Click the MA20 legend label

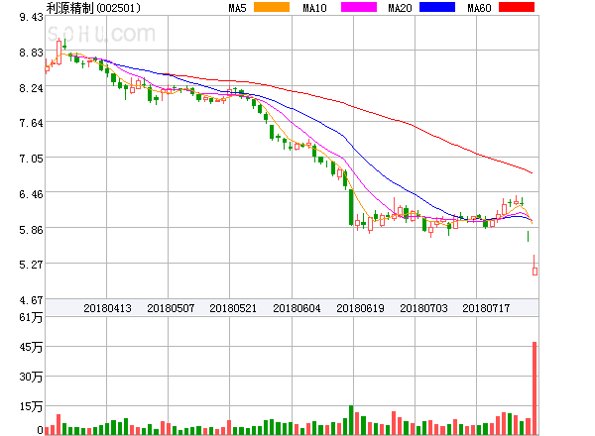pos(400,8)
